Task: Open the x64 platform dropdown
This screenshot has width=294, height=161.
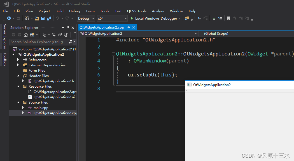Action: point(112,18)
